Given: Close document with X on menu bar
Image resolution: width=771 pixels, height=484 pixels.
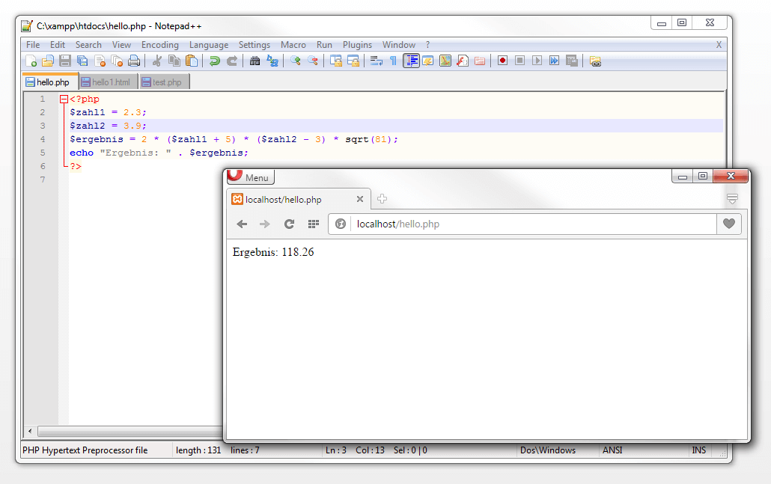Looking at the screenshot, I should pyautogui.click(x=719, y=45).
